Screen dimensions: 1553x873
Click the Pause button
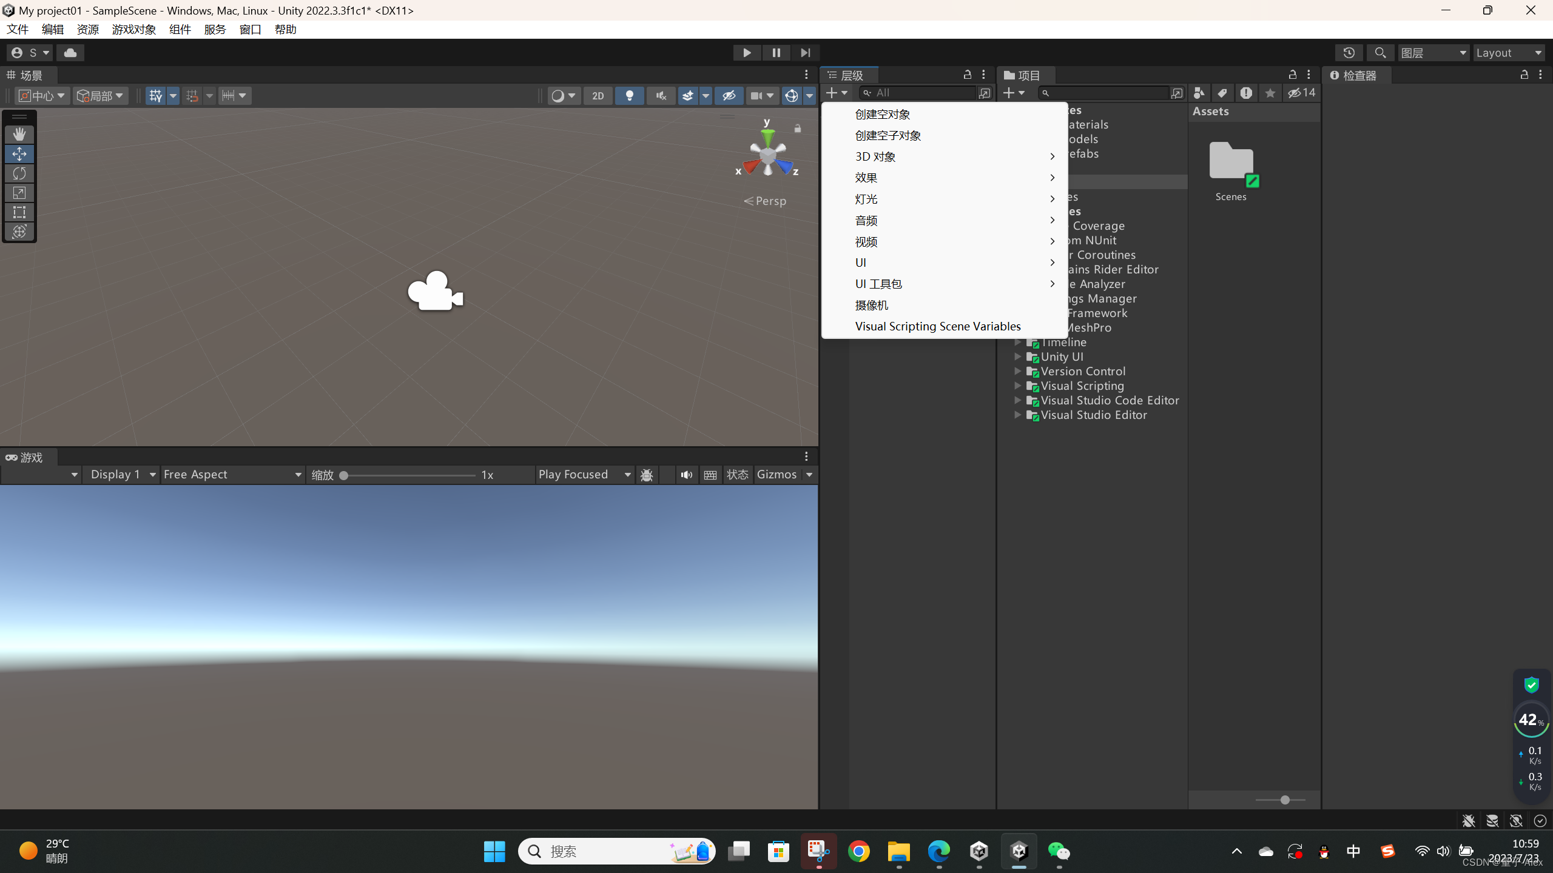tap(776, 53)
